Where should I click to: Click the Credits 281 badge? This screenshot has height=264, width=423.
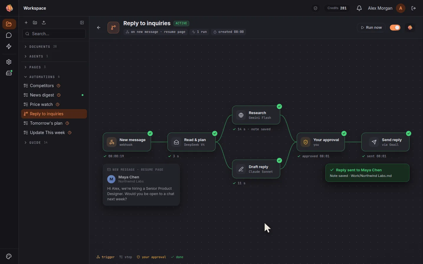pos(337,8)
